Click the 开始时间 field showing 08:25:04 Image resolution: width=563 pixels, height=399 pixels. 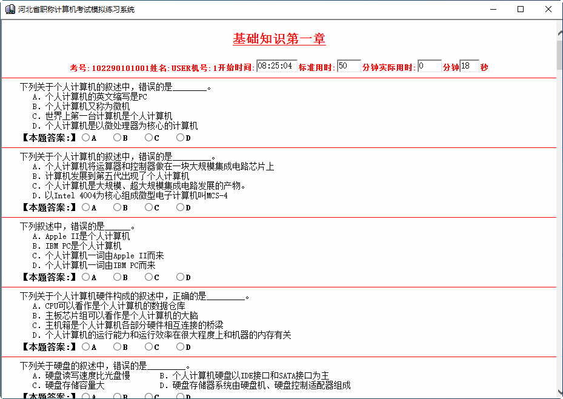point(277,66)
